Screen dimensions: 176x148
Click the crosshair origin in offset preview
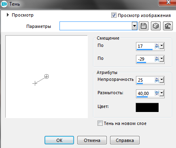coord(35,83)
